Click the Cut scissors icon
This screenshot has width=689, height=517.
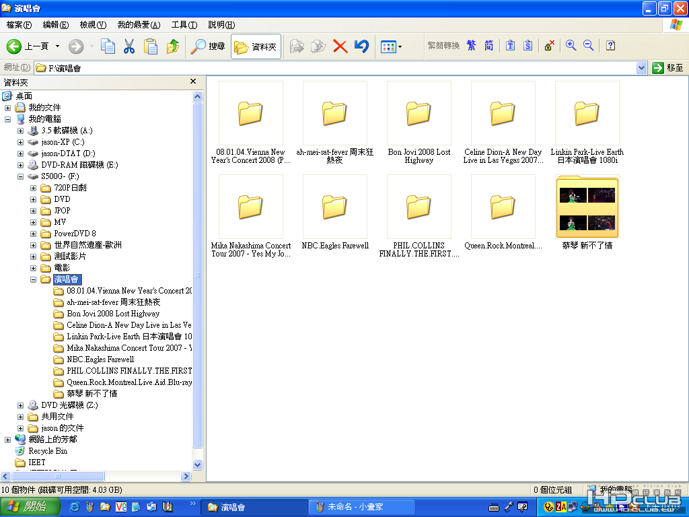click(129, 46)
